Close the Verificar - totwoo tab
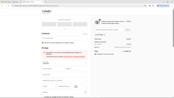The image size is (174, 98). click(x=42, y=2)
